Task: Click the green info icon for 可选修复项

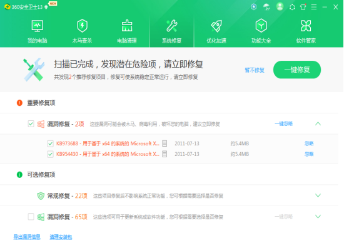Action: click(19, 175)
